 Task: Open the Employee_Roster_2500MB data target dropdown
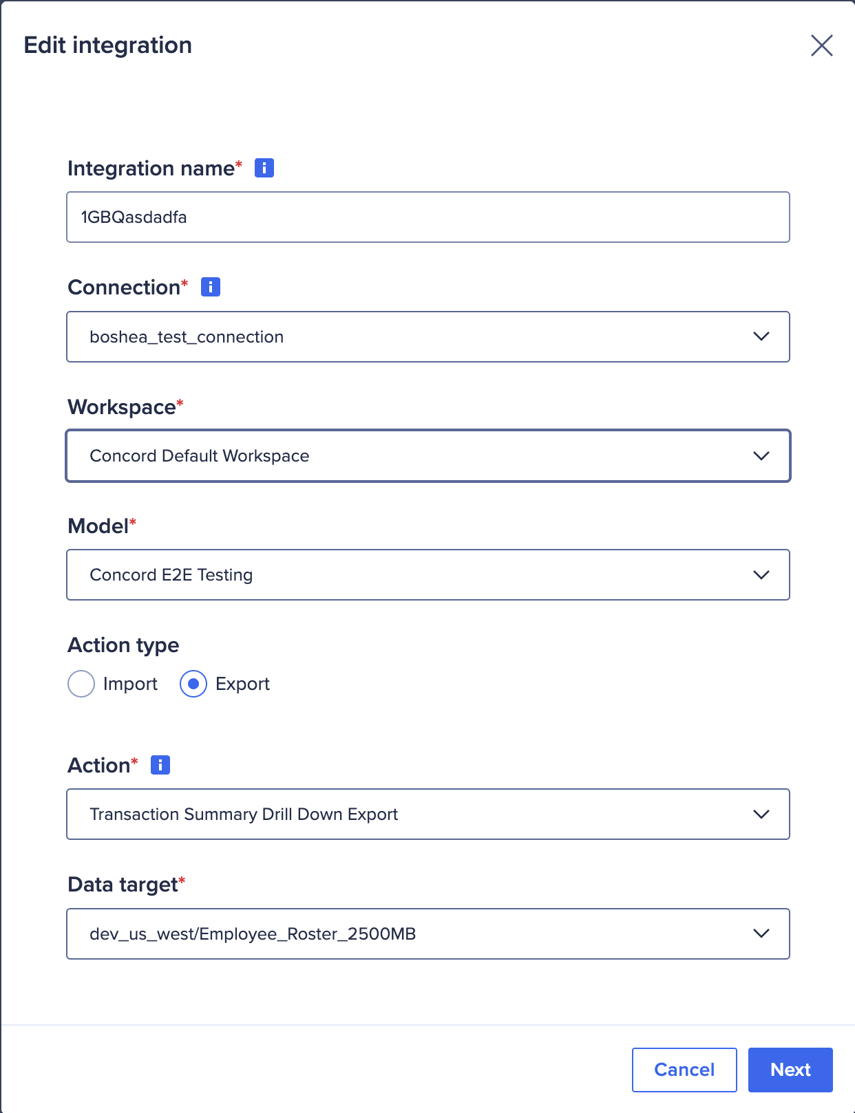[427, 933]
